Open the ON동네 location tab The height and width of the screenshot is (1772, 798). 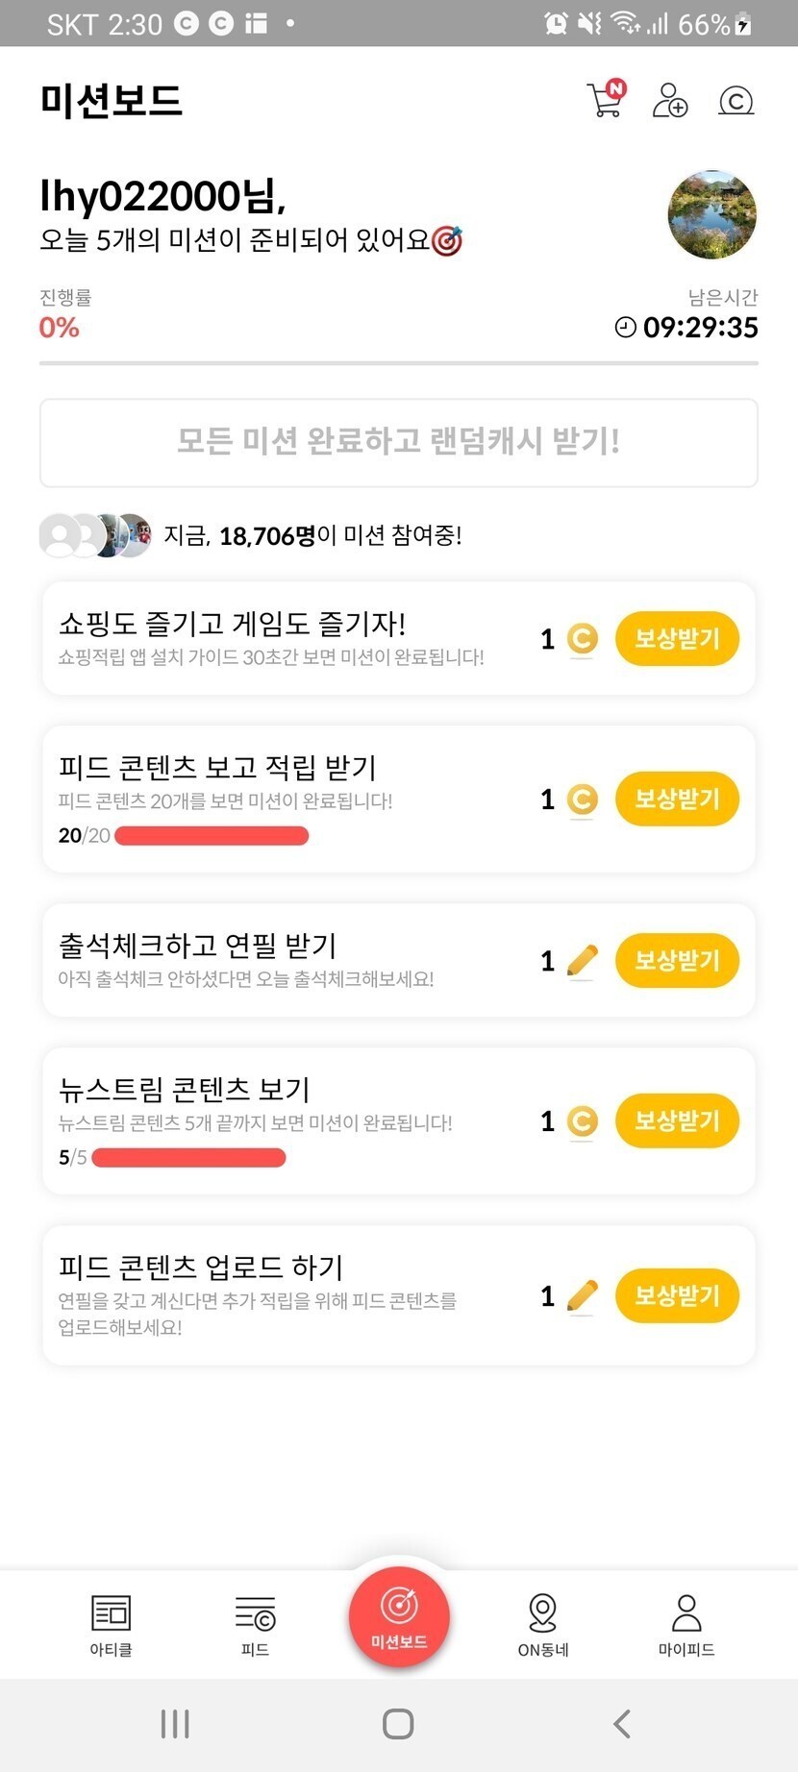(543, 1624)
